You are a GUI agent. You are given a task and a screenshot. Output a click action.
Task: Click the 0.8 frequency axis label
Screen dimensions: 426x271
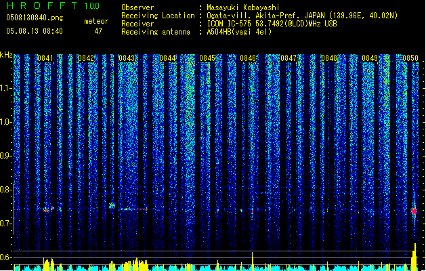click(x=6, y=190)
